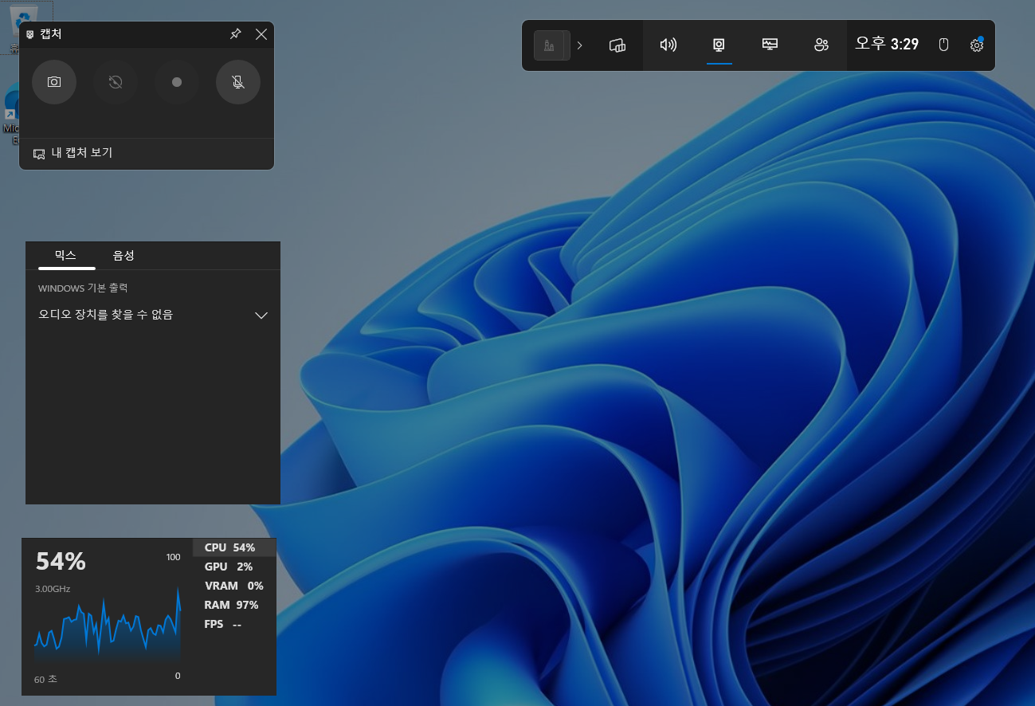Start recording with the round record button
The image size is (1035, 706).
tap(177, 82)
